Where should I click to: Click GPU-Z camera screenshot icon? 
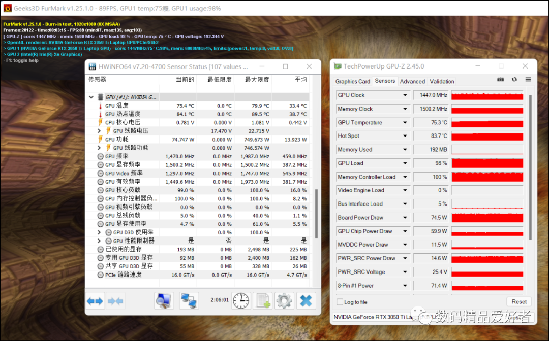pos(501,80)
